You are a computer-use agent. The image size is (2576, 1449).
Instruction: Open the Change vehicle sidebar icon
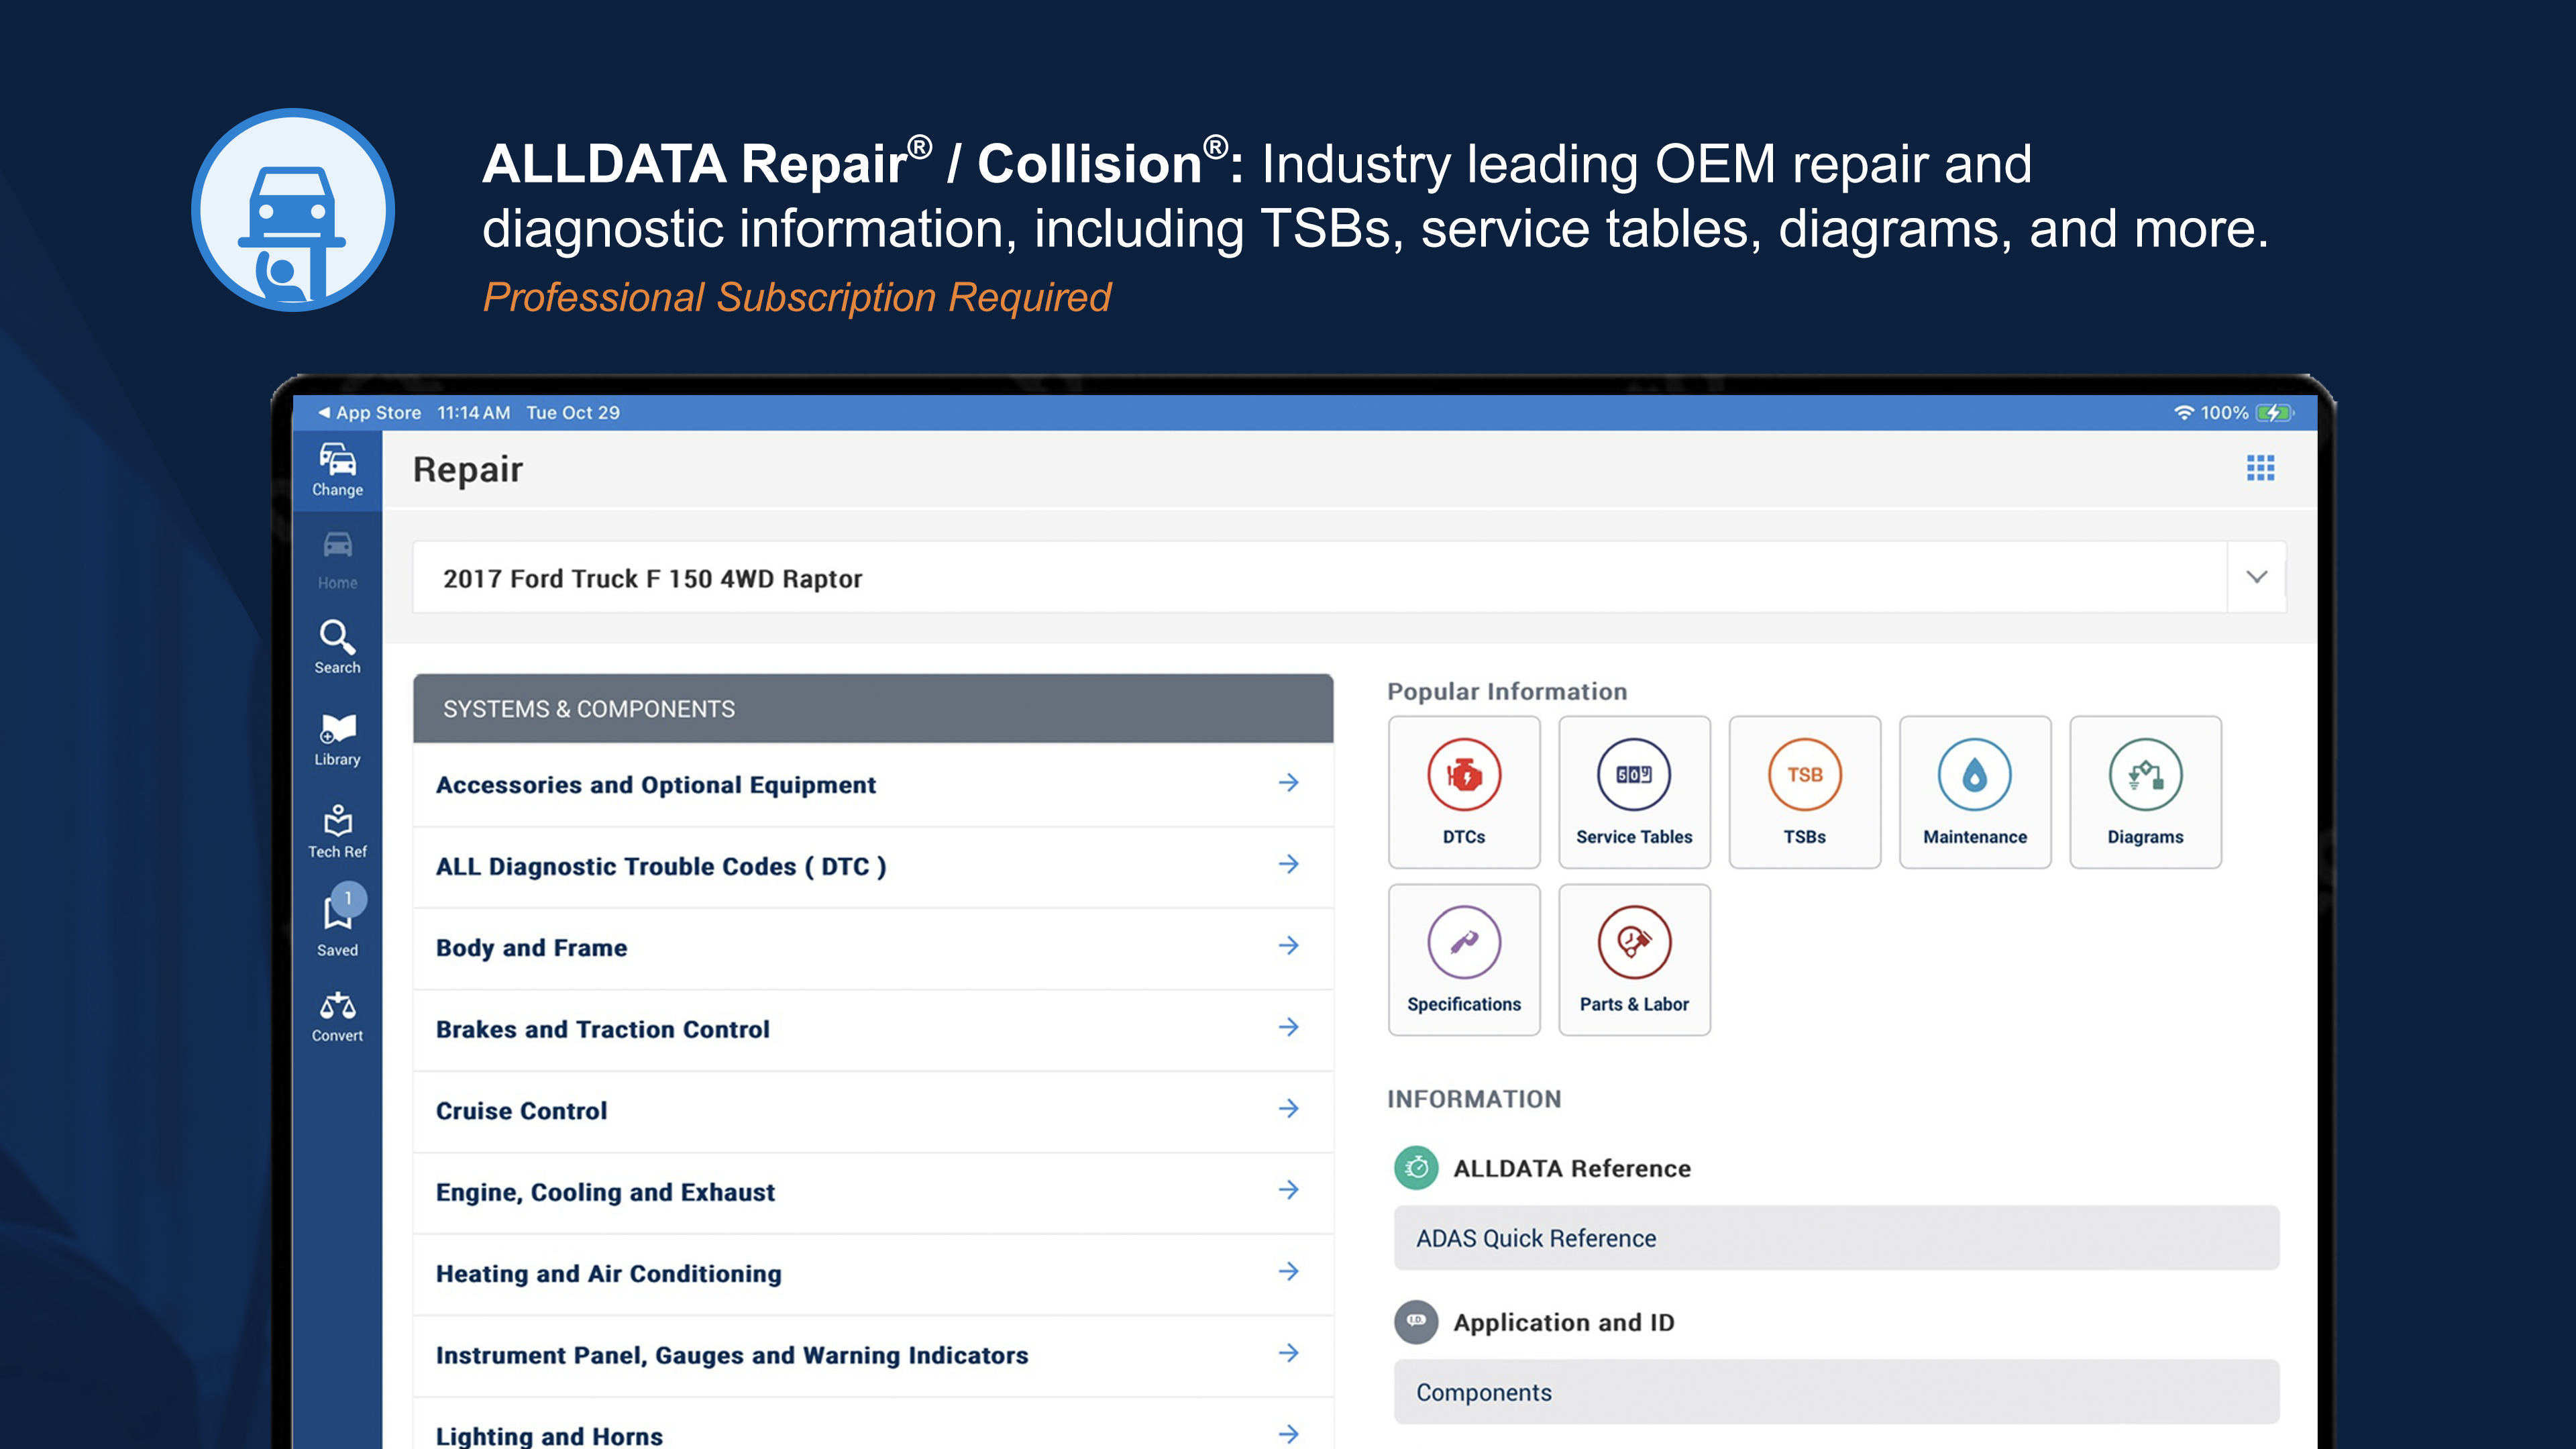point(337,470)
